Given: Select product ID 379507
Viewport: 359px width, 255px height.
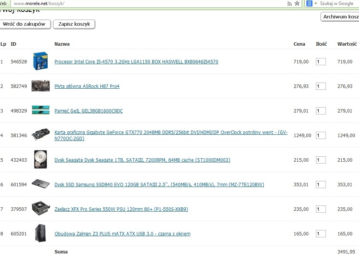Looking at the screenshot, I should 19,209.
